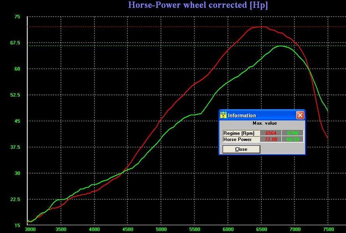346x233 pixels.
Task: Close the Information dialog with red X
Action: point(300,115)
